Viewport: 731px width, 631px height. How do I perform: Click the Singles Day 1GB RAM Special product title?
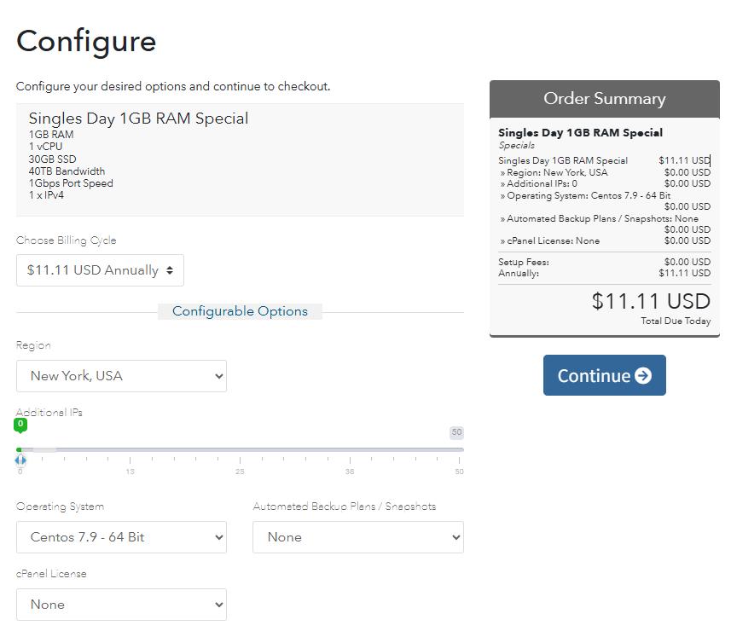(138, 119)
